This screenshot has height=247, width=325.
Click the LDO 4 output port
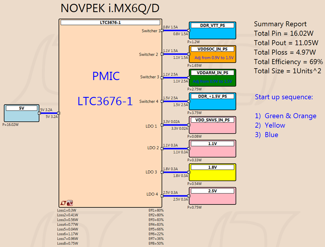point(162,196)
